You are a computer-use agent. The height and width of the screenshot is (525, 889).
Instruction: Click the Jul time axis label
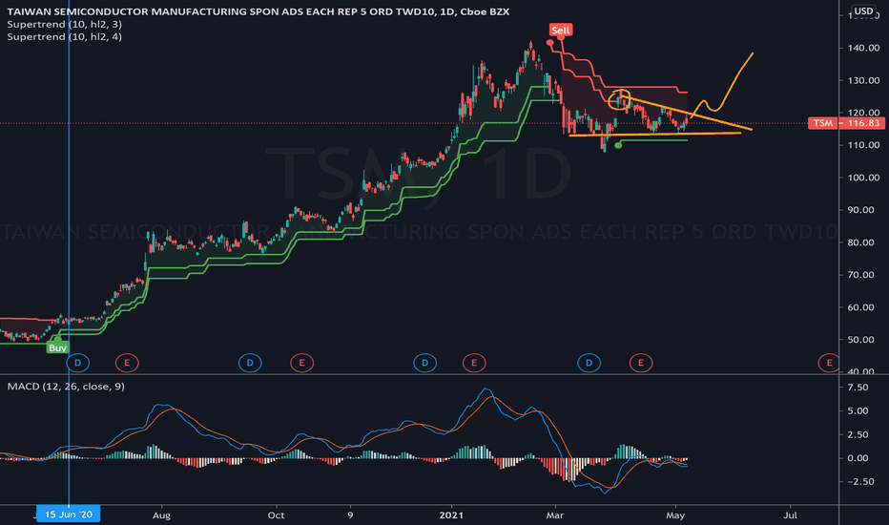click(x=790, y=515)
